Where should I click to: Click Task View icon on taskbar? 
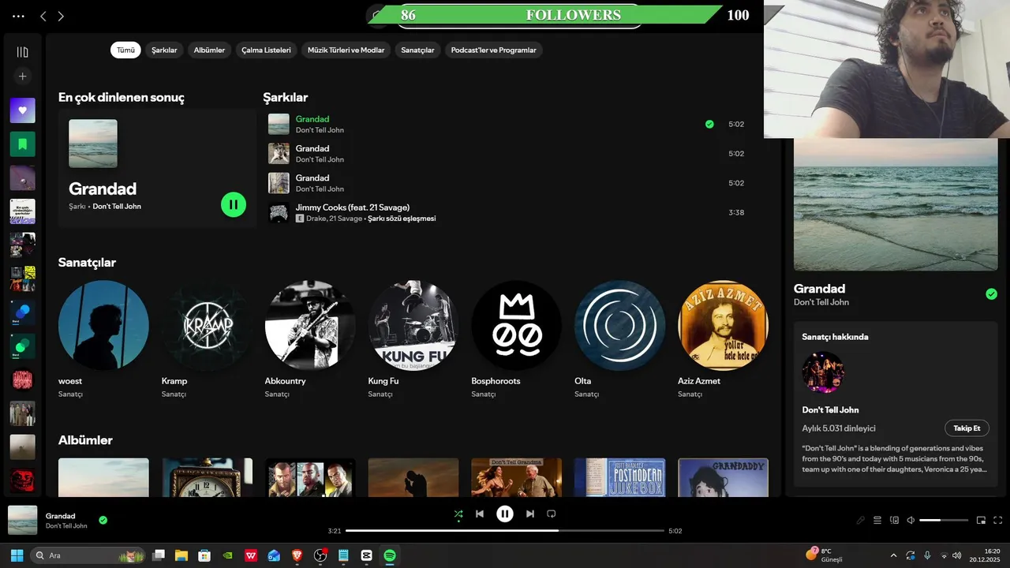(x=158, y=555)
